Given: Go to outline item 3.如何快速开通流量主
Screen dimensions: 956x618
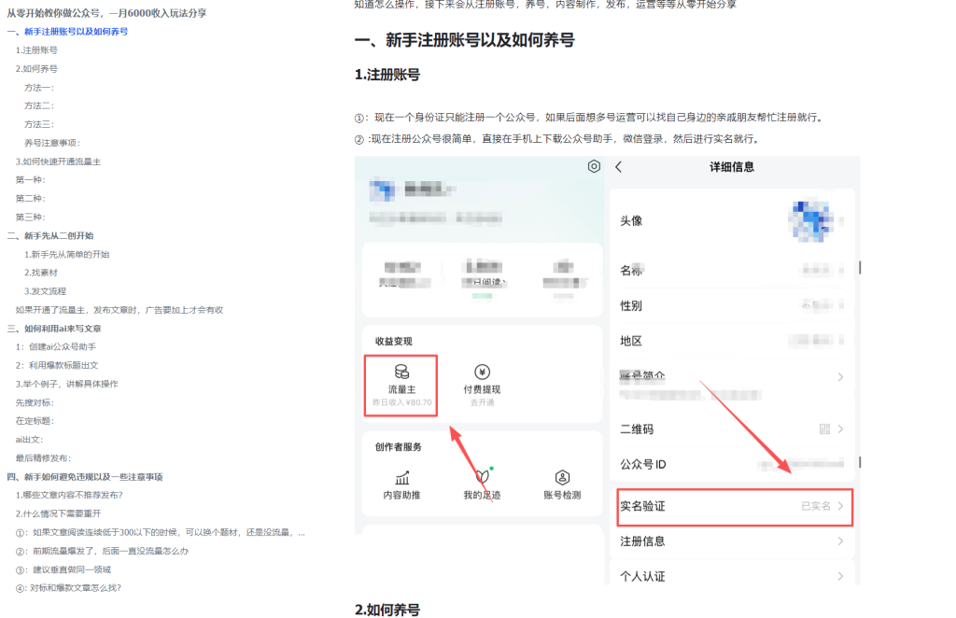Looking at the screenshot, I should pos(58,162).
